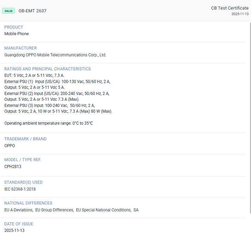This screenshot has height=237, width=251.
Task: Click model reference CPH2813
Action: 13,167
